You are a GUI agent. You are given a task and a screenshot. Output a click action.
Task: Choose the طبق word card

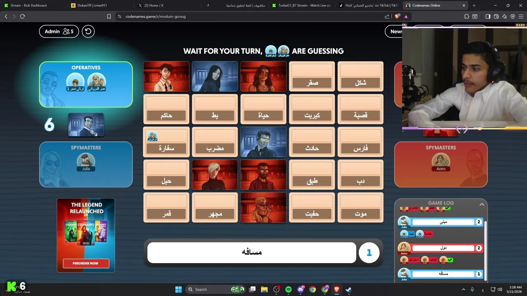click(x=312, y=175)
